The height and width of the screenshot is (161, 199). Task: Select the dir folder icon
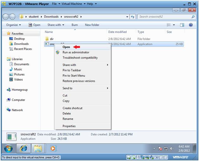(x=47, y=39)
